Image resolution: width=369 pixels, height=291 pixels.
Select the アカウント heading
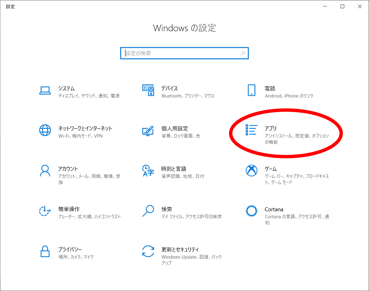click(68, 169)
